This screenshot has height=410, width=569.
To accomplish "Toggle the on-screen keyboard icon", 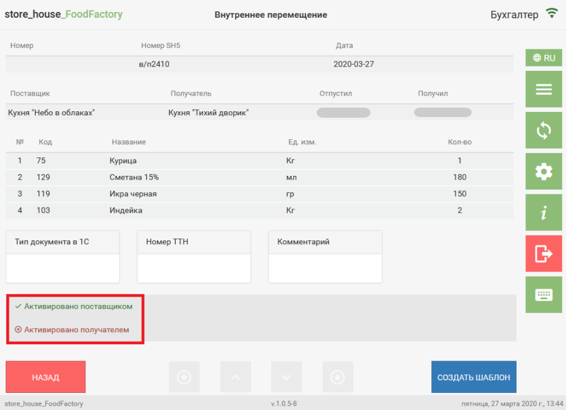I will coord(544,295).
